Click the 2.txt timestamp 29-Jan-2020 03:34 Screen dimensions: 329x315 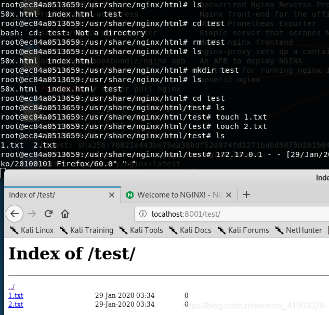(125, 304)
